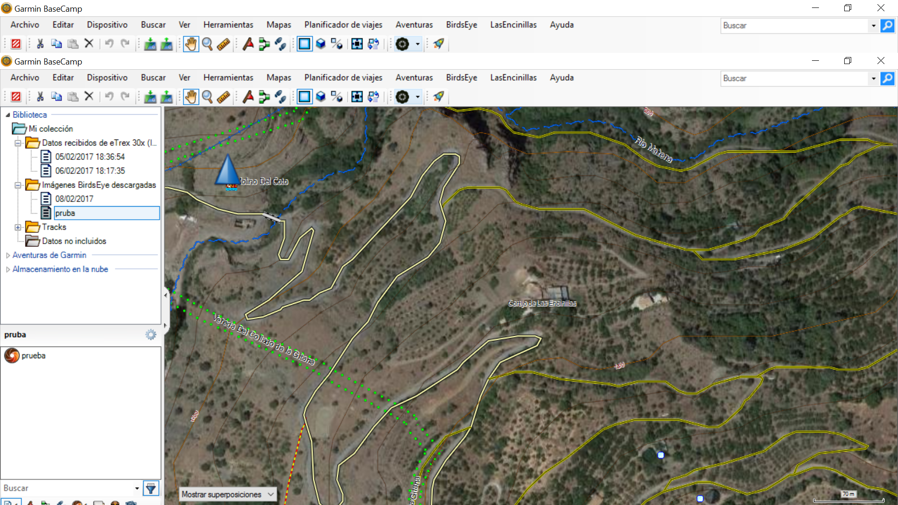Click blue search button in front window
The image size is (898, 505).
tap(887, 79)
